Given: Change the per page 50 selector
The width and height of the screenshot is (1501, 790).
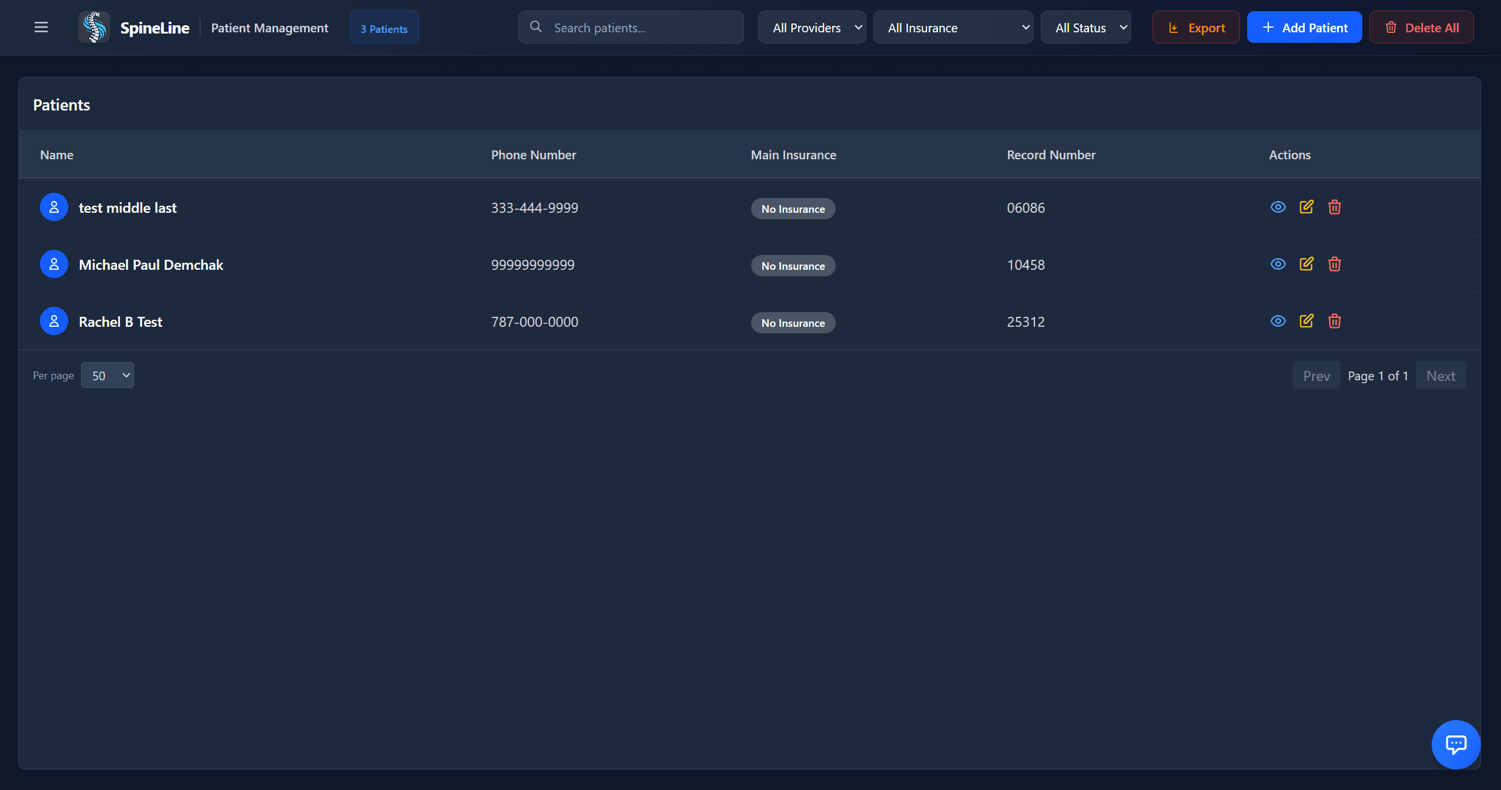Looking at the screenshot, I should point(107,375).
